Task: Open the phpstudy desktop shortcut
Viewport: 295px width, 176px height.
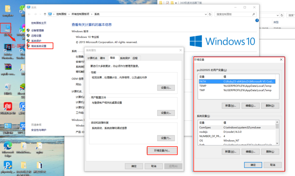Action: pyautogui.click(x=8, y=167)
